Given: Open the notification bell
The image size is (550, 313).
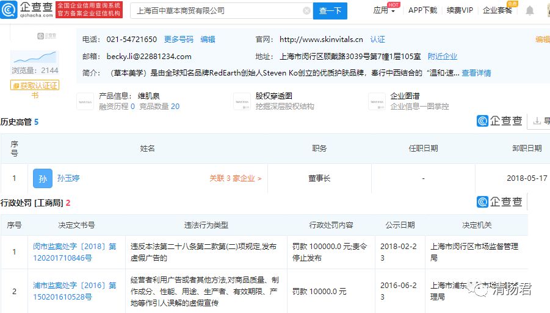Looking at the screenshot, I should (530, 10).
